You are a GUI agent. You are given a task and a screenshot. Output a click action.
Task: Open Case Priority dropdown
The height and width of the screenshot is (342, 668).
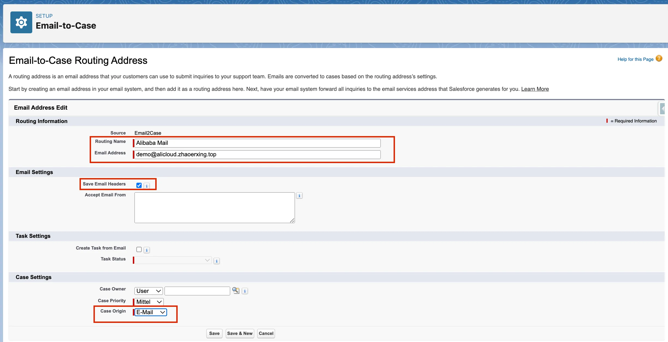(x=149, y=302)
